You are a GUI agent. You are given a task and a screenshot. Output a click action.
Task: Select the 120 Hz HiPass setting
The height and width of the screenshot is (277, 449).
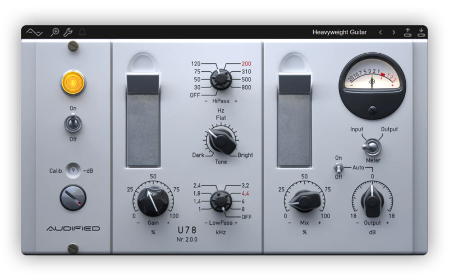(x=196, y=63)
